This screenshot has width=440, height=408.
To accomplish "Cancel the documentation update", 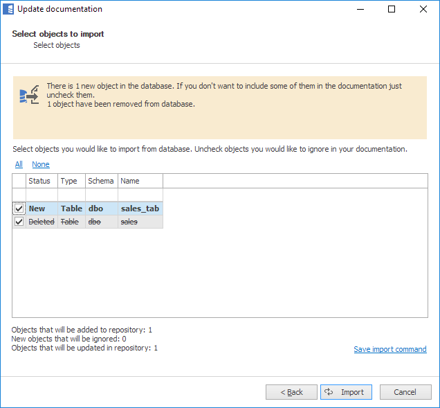I will point(405,392).
